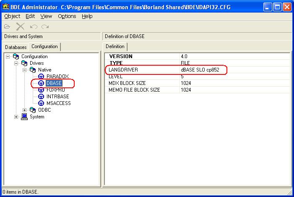Open the Edit menu
This screenshot has height=197, width=294.
click(30, 16)
